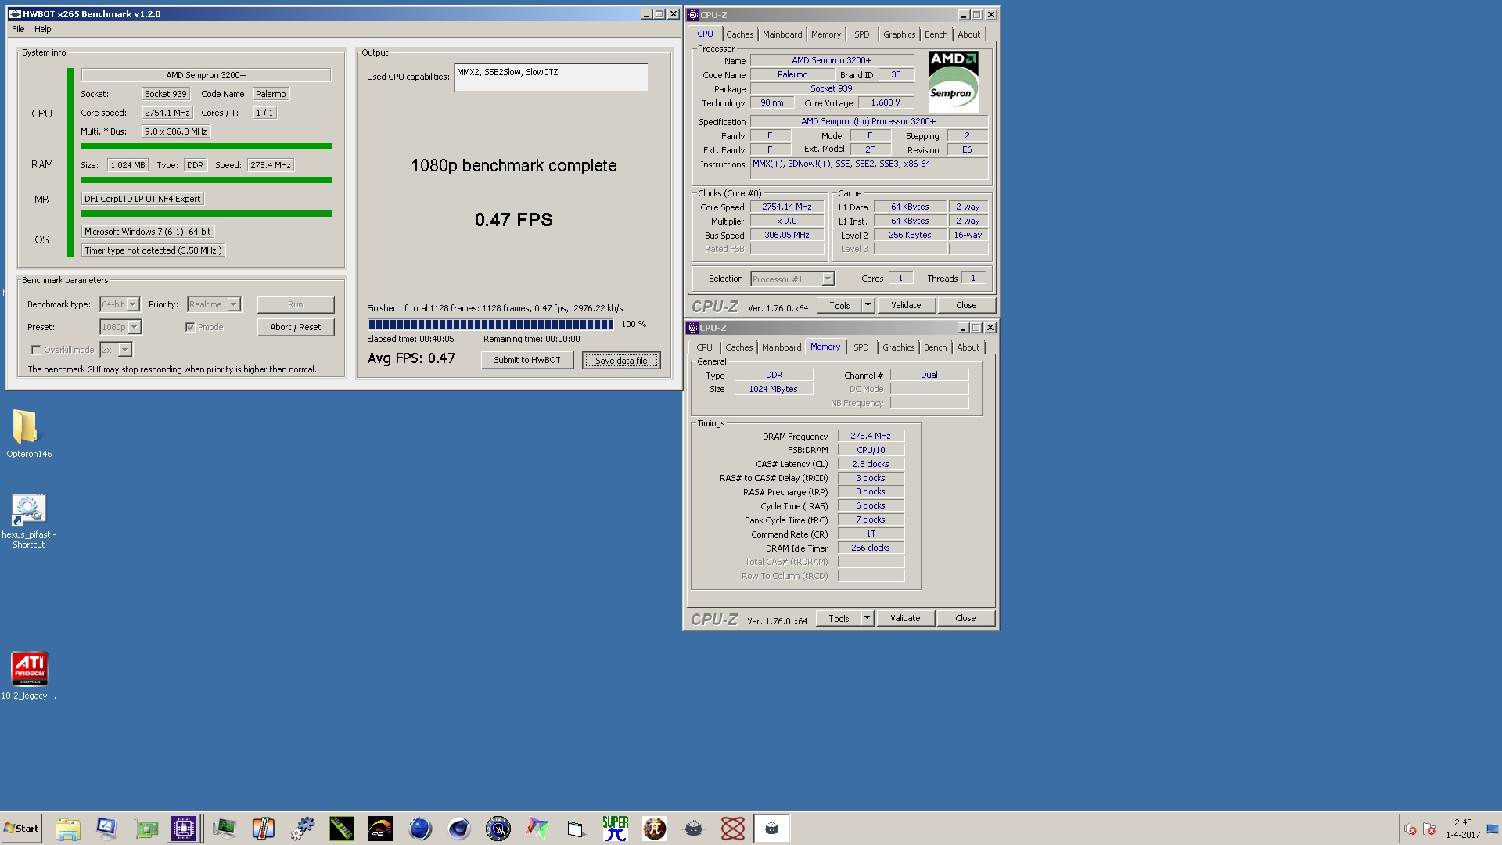Switch to Mainboard tab in CPU-Z processor window
The image size is (1502, 845).
pyautogui.click(x=782, y=34)
